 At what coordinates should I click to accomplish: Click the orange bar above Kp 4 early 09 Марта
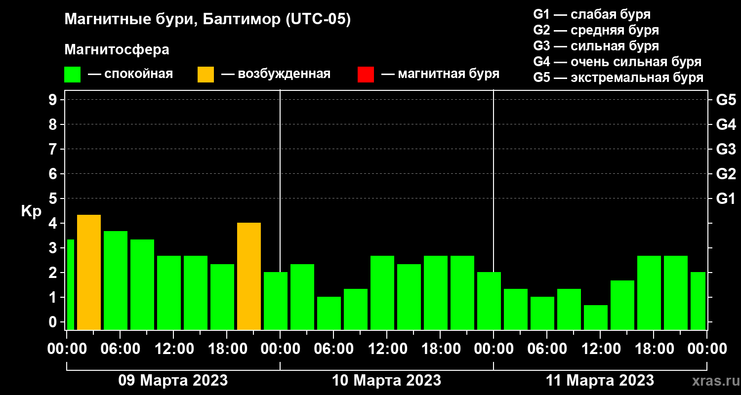89,272
